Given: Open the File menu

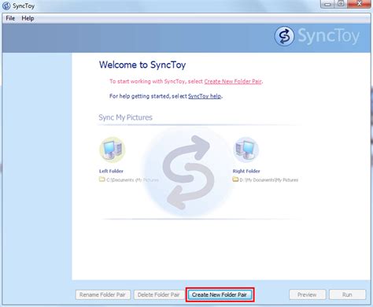Looking at the screenshot, I should tap(10, 18).
